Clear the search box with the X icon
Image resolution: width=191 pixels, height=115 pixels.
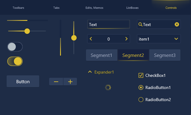177,25
